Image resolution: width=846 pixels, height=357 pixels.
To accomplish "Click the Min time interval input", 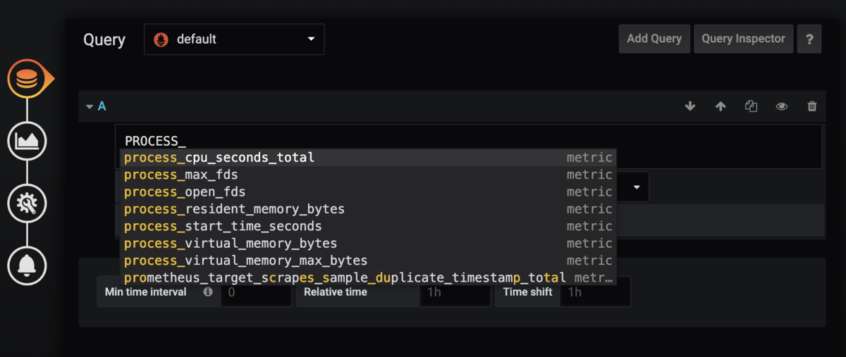I will tap(256, 292).
